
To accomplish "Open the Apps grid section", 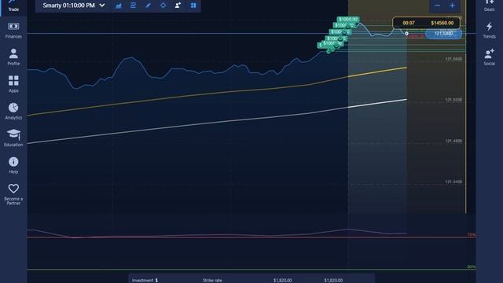I will click(x=13, y=84).
